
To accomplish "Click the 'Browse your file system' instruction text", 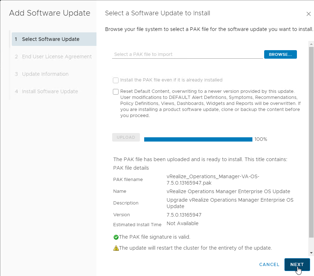I will click(x=209, y=30).
